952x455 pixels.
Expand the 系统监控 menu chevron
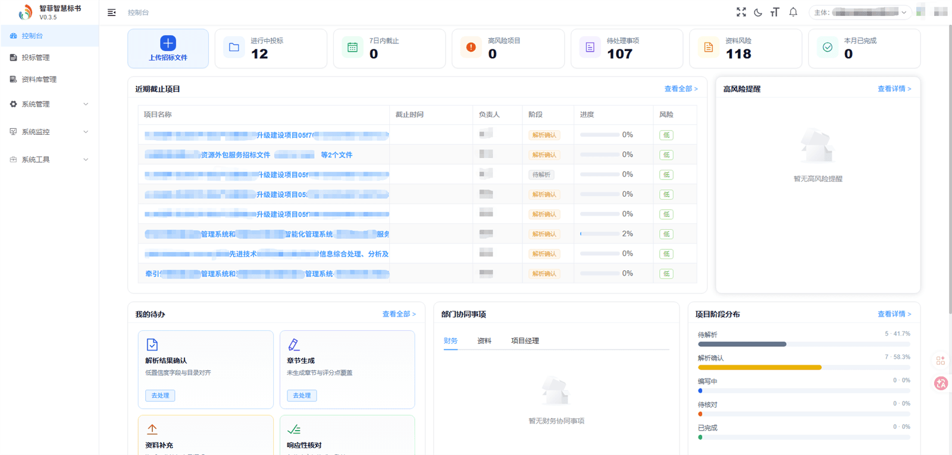point(86,132)
